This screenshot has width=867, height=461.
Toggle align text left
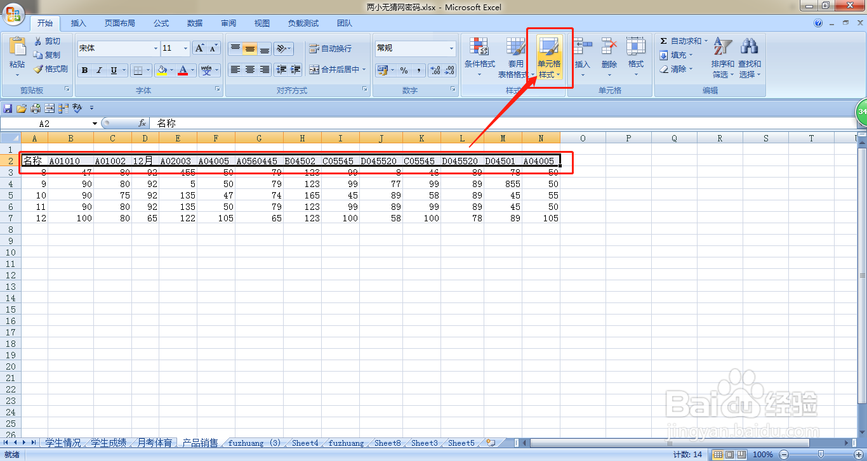tap(235, 70)
